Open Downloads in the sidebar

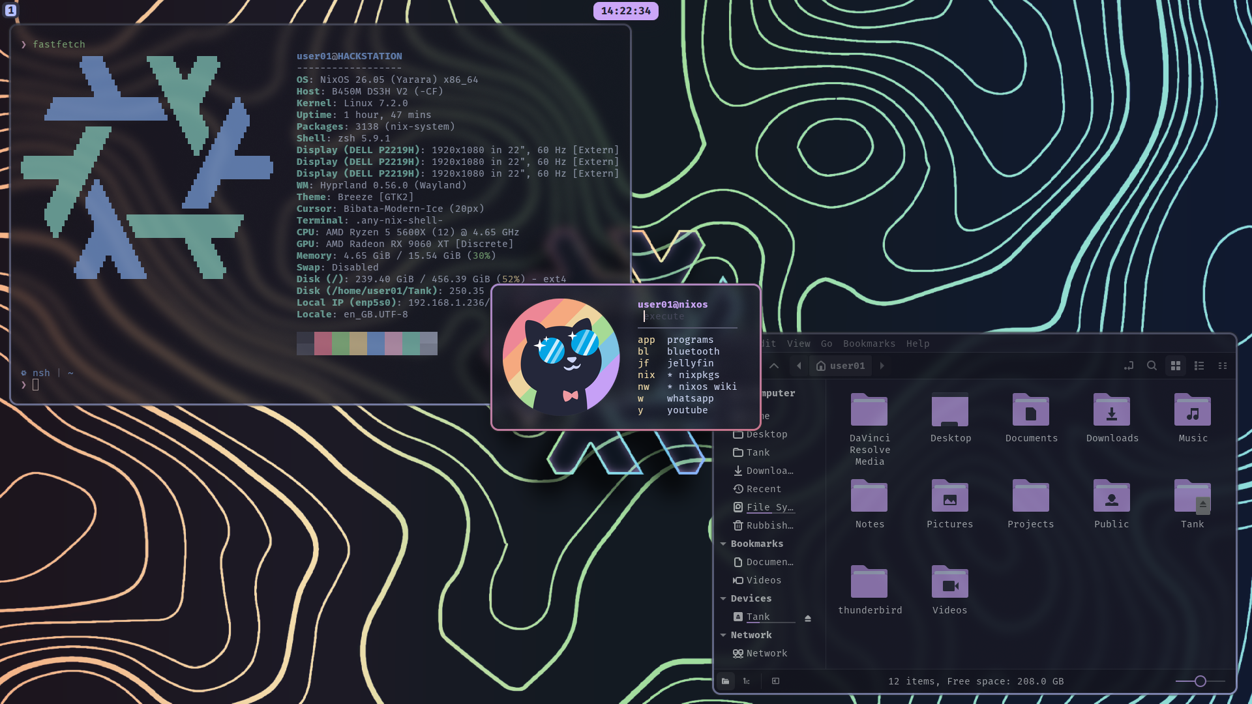tap(764, 471)
